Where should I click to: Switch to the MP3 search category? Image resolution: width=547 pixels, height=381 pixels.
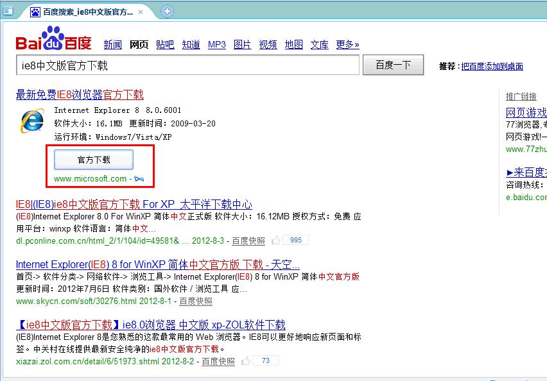pos(217,44)
